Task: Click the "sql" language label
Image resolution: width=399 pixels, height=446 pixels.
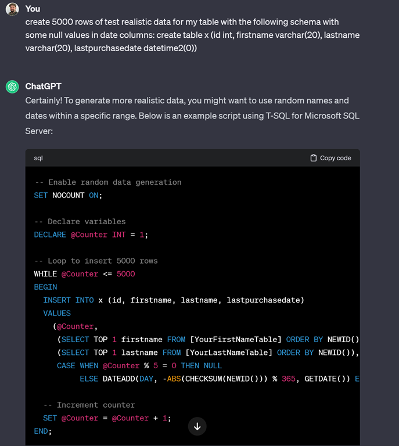Action: 38,158
